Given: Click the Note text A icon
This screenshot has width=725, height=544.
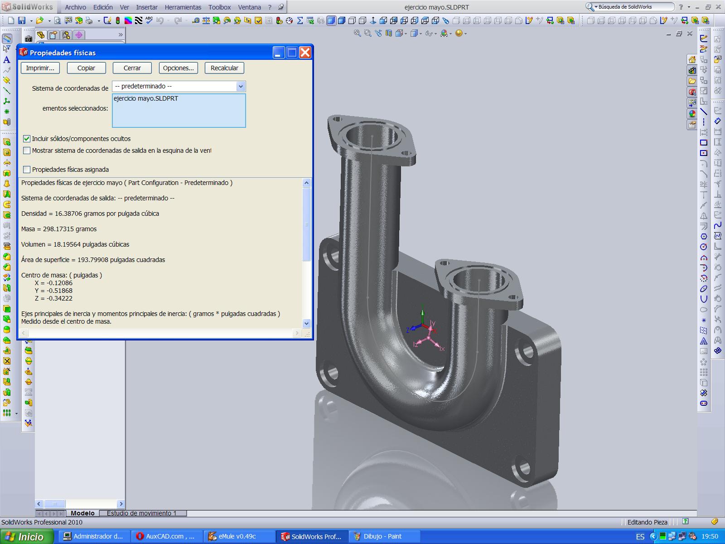Looking at the screenshot, I should click(x=7, y=59).
